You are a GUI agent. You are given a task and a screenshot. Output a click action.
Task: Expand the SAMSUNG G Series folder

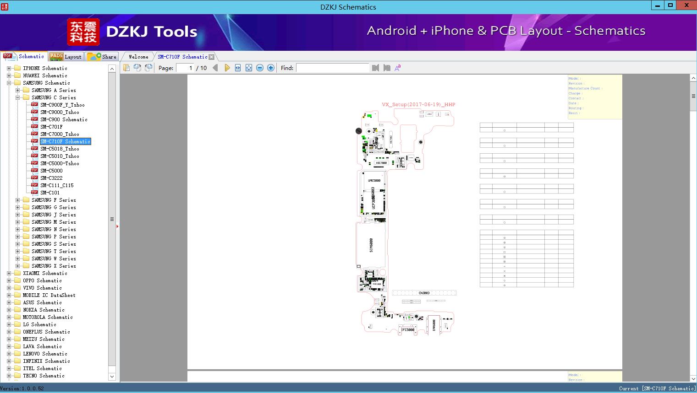click(17, 207)
